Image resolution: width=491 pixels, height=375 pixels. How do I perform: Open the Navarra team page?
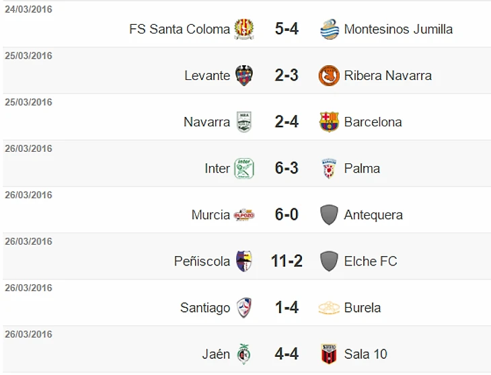click(206, 122)
